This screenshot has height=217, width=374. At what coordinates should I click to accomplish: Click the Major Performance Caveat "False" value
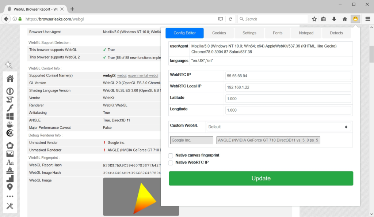(x=107, y=128)
